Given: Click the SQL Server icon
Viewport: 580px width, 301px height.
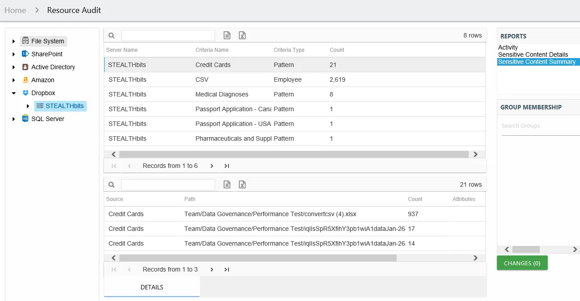Looking at the screenshot, I should tap(25, 119).
